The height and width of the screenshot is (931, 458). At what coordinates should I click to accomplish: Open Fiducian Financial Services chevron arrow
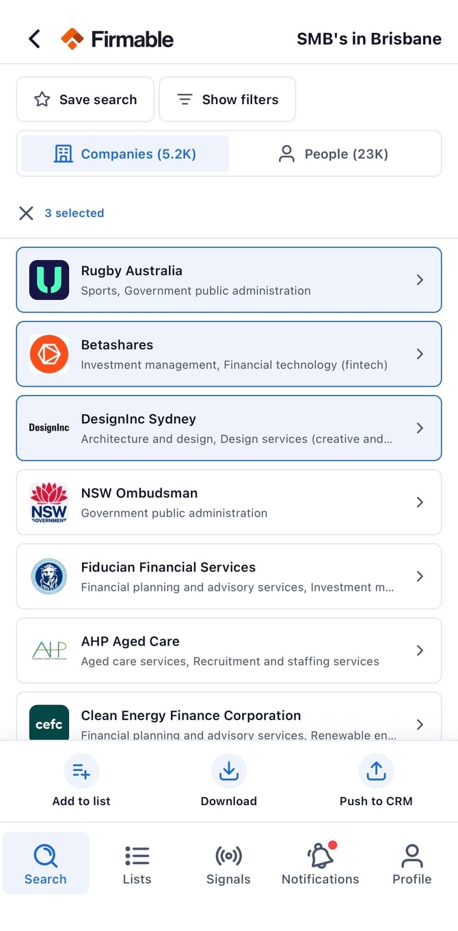420,576
